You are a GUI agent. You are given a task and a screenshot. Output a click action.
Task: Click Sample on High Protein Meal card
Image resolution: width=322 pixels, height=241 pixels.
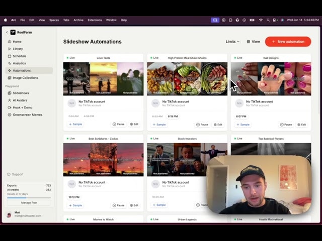coord(159,125)
